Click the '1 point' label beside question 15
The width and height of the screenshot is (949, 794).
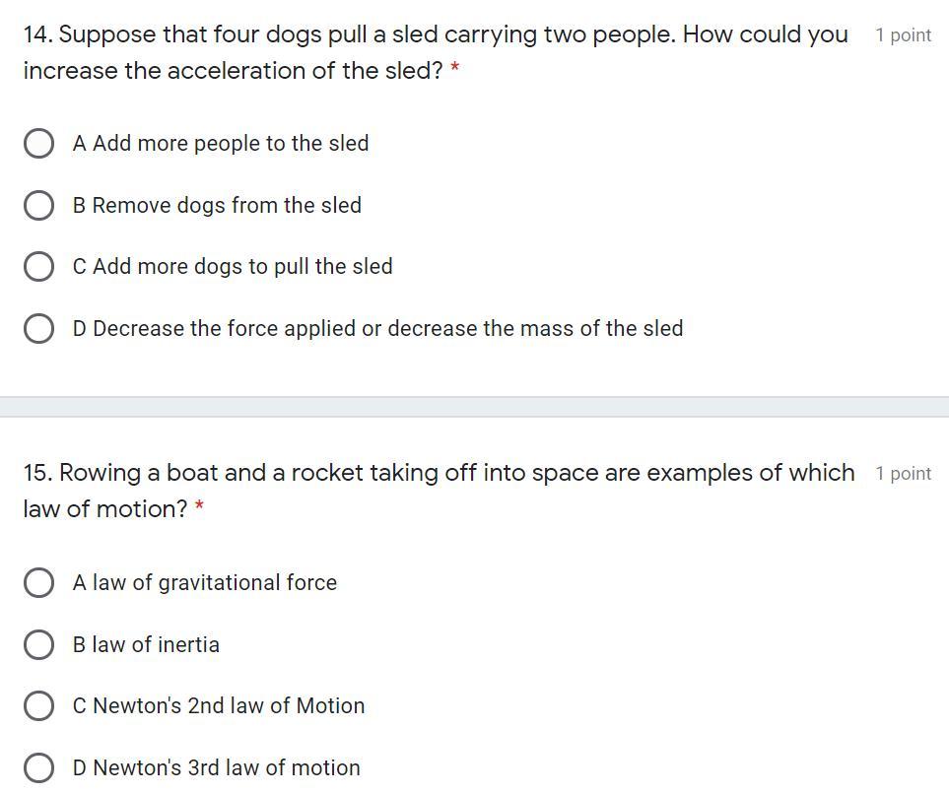click(x=903, y=474)
